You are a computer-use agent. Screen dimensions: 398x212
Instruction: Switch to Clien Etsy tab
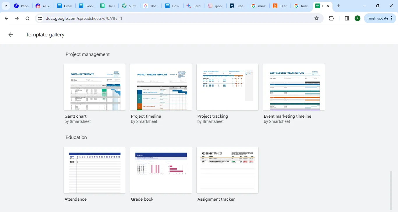click(280, 6)
